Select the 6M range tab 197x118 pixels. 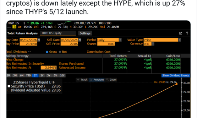(x=22, y=75)
